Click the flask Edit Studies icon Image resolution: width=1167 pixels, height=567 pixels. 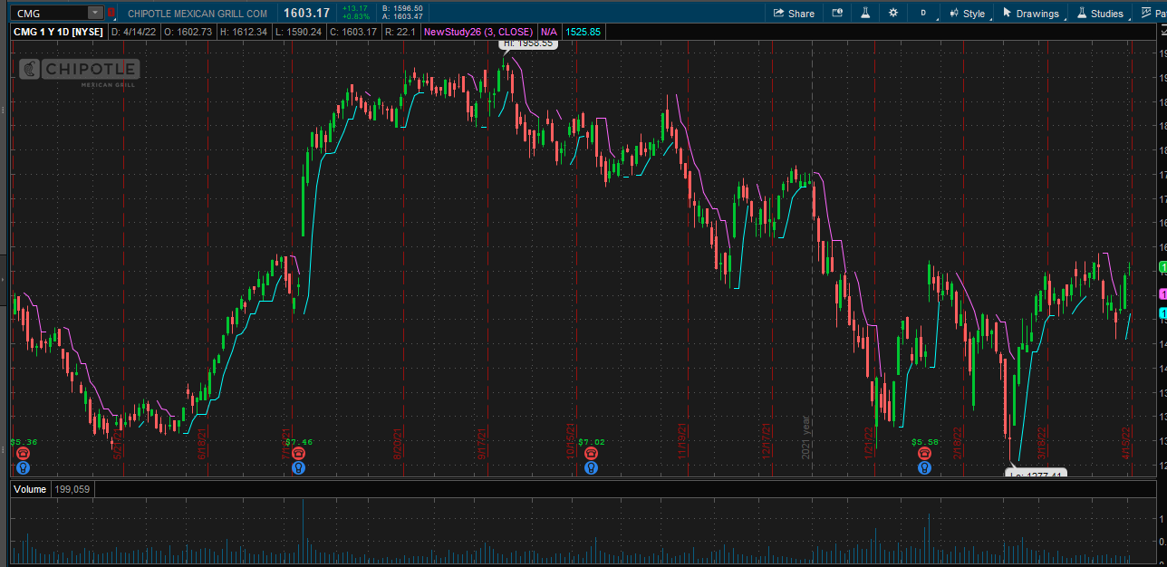[864, 14]
